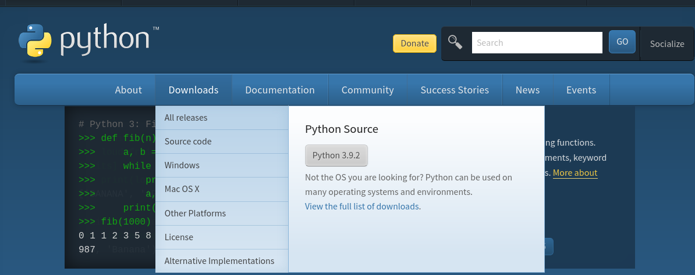Viewport: 695px width, 275px height.
Task: Open the Community menu
Action: [367, 90]
